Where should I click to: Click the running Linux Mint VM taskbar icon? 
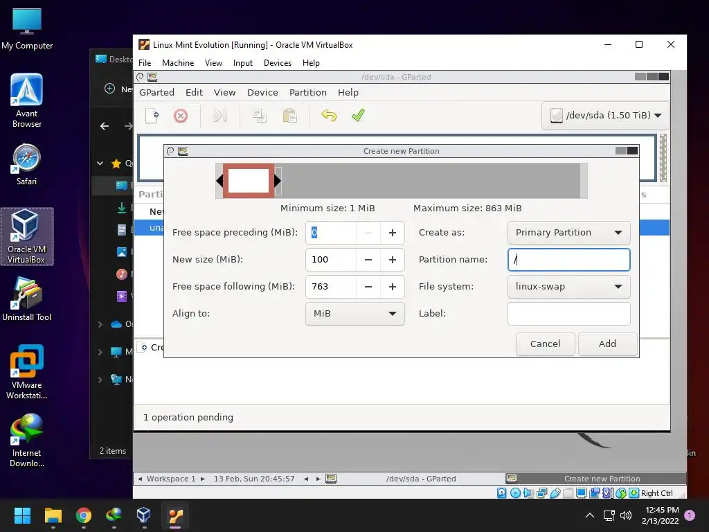tap(175, 515)
